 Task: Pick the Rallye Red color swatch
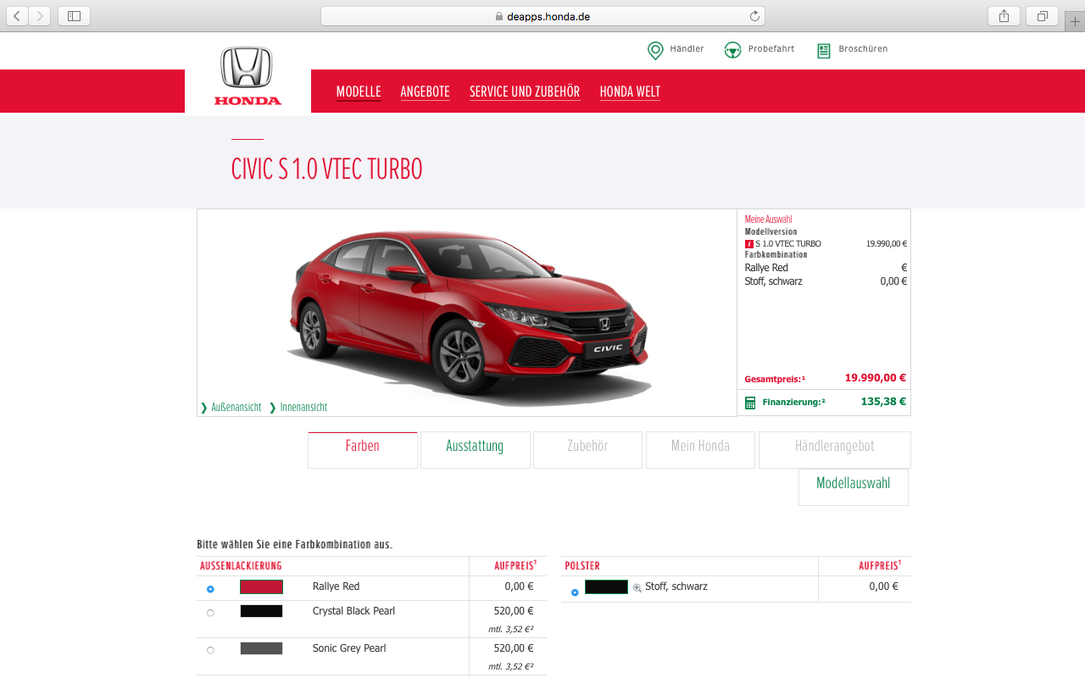pyautogui.click(x=261, y=586)
